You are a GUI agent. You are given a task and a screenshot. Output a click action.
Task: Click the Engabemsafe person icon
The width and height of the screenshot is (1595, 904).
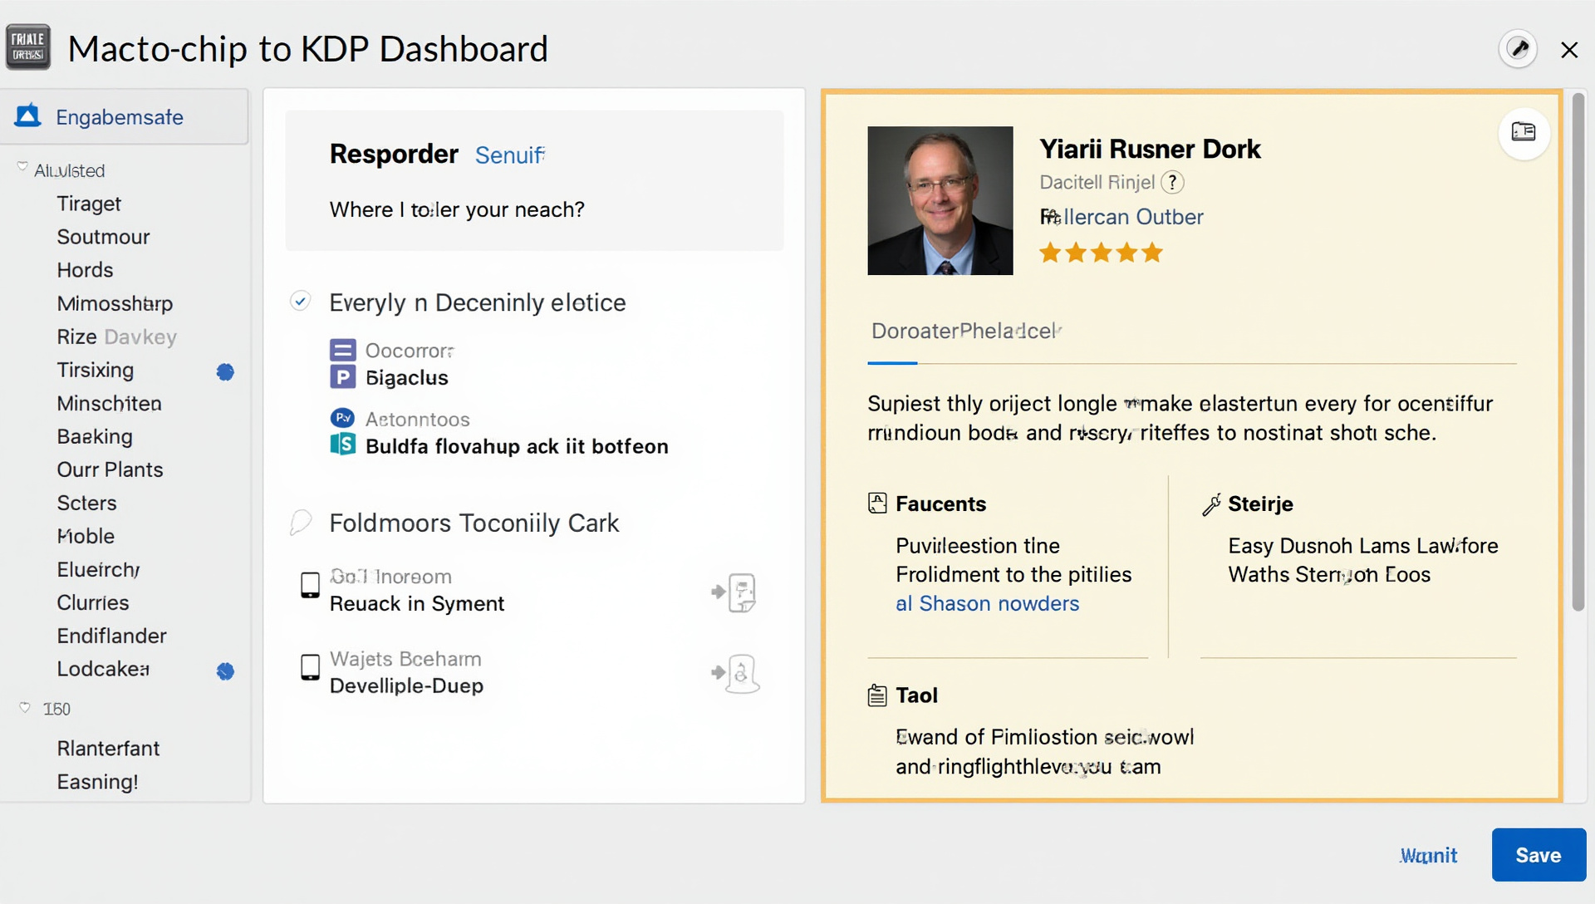27,116
